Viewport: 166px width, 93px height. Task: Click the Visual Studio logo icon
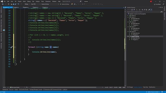click(2, 1)
